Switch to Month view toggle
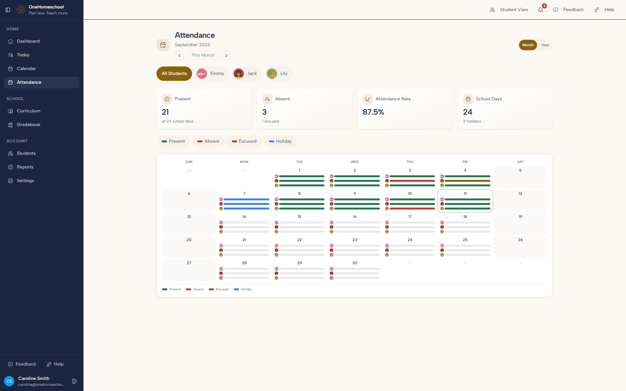This screenshot has height=391, width=626. [528, 45]
